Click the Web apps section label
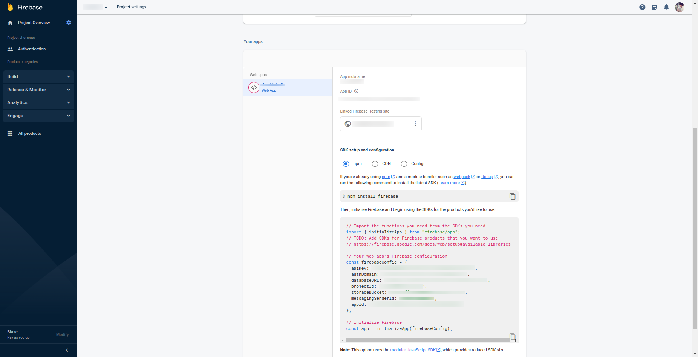Viewport: 698px width, 357px height. tap(258, 75)
